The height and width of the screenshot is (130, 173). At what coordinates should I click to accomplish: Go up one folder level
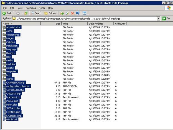coord(26,13)
